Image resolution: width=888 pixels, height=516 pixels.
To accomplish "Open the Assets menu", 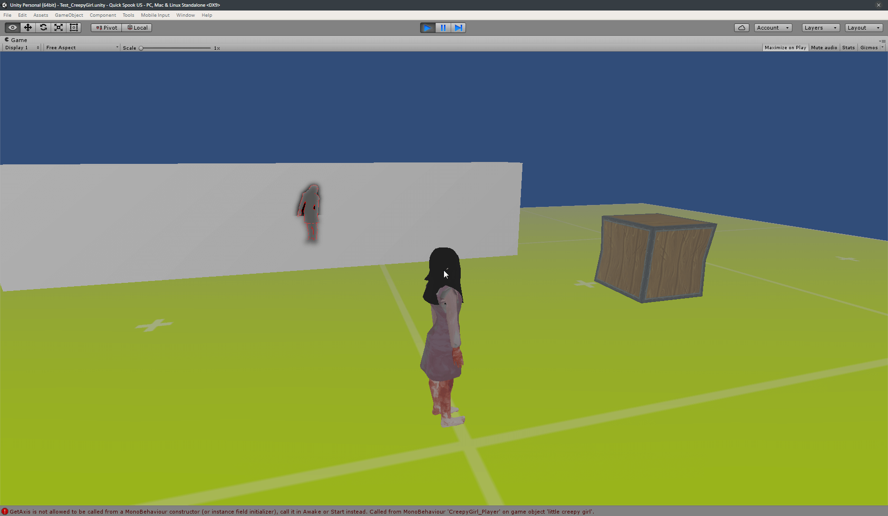I will 41,15.
